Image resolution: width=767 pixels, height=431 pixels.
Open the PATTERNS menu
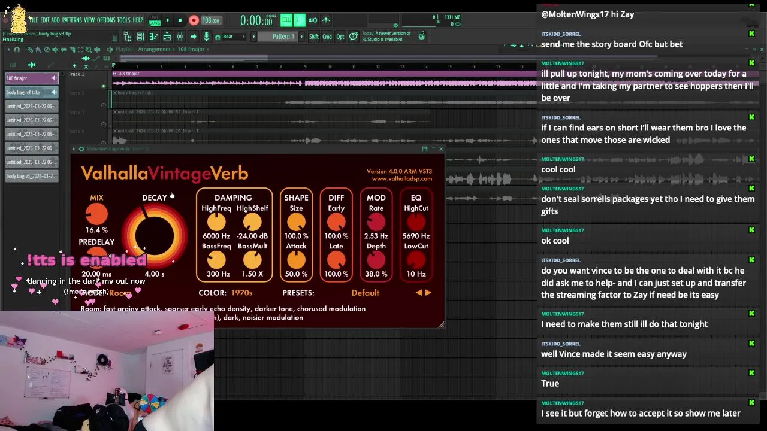(x=72, y=20)
